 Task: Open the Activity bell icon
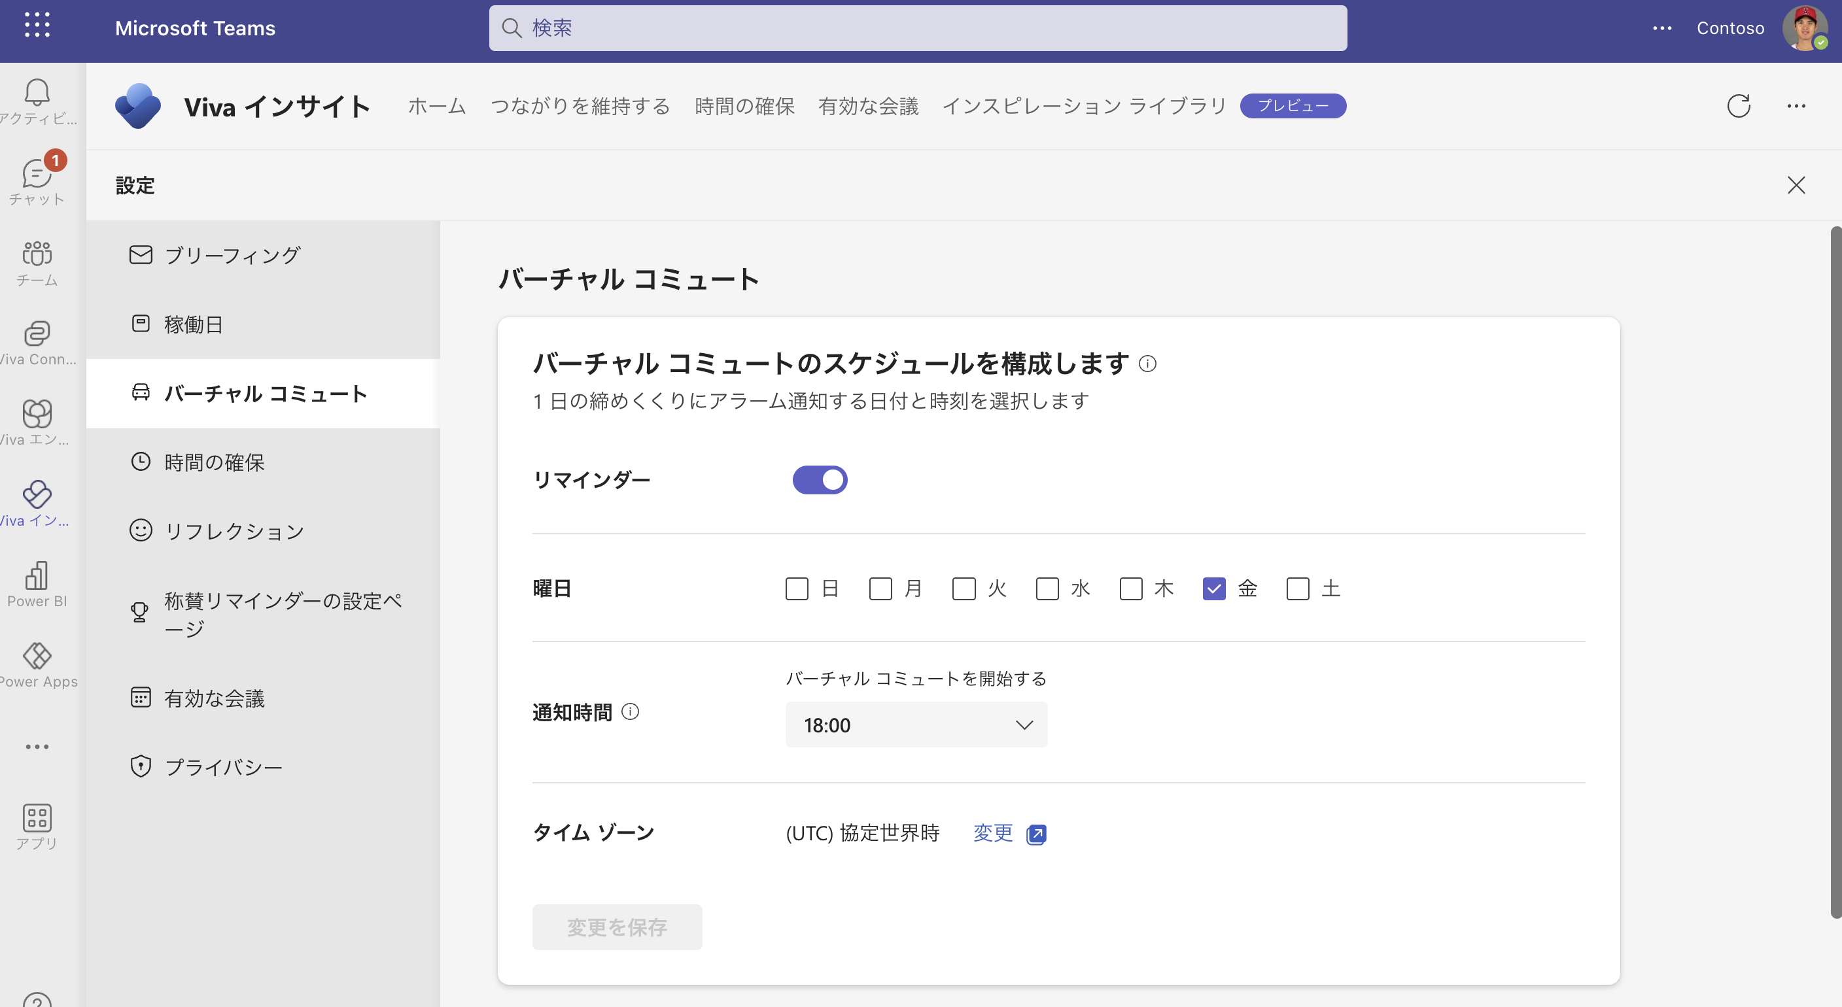pos(37,93)
